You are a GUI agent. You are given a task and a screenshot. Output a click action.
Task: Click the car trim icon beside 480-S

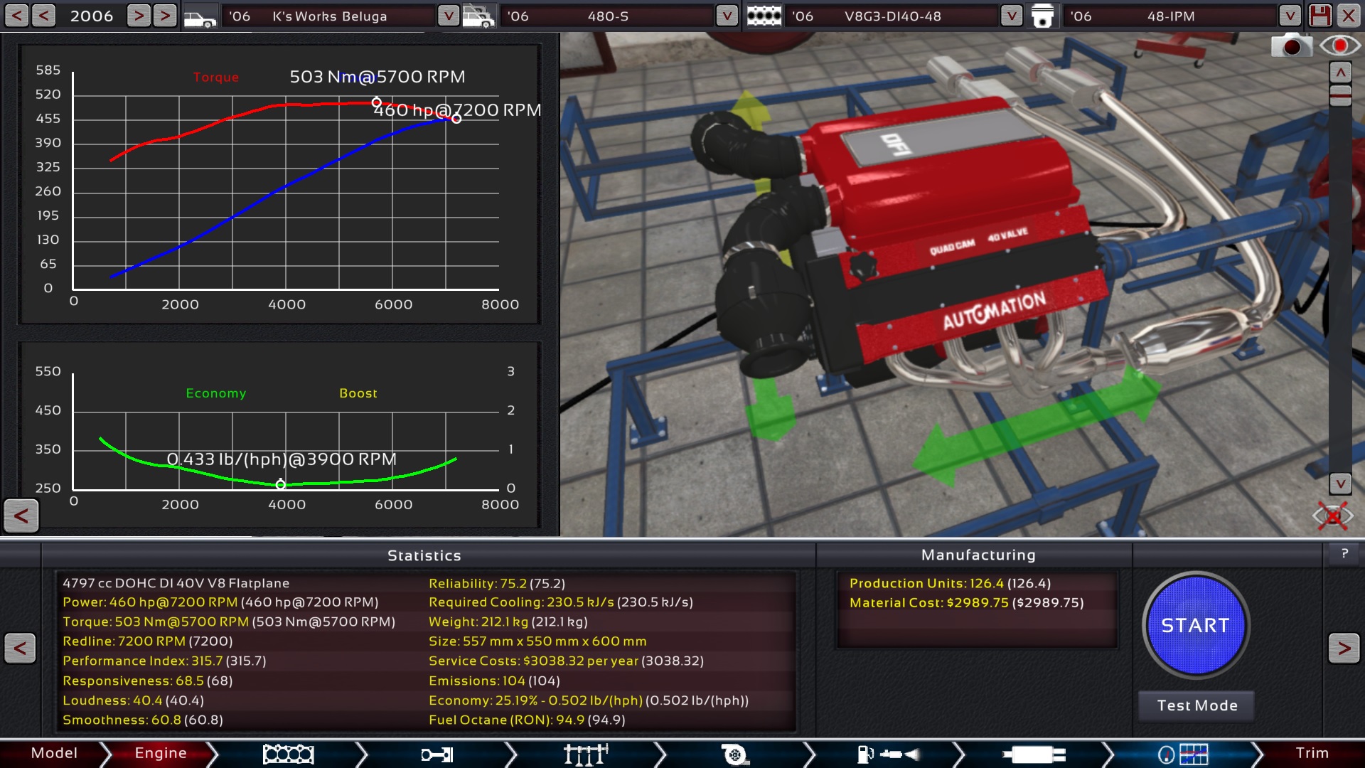pyautogui.click(x=478, y=16)
